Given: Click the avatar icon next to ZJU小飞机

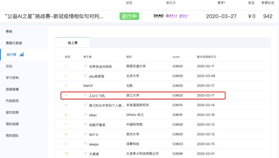Looking at the screenshot, I should click(x=85, y=95).
